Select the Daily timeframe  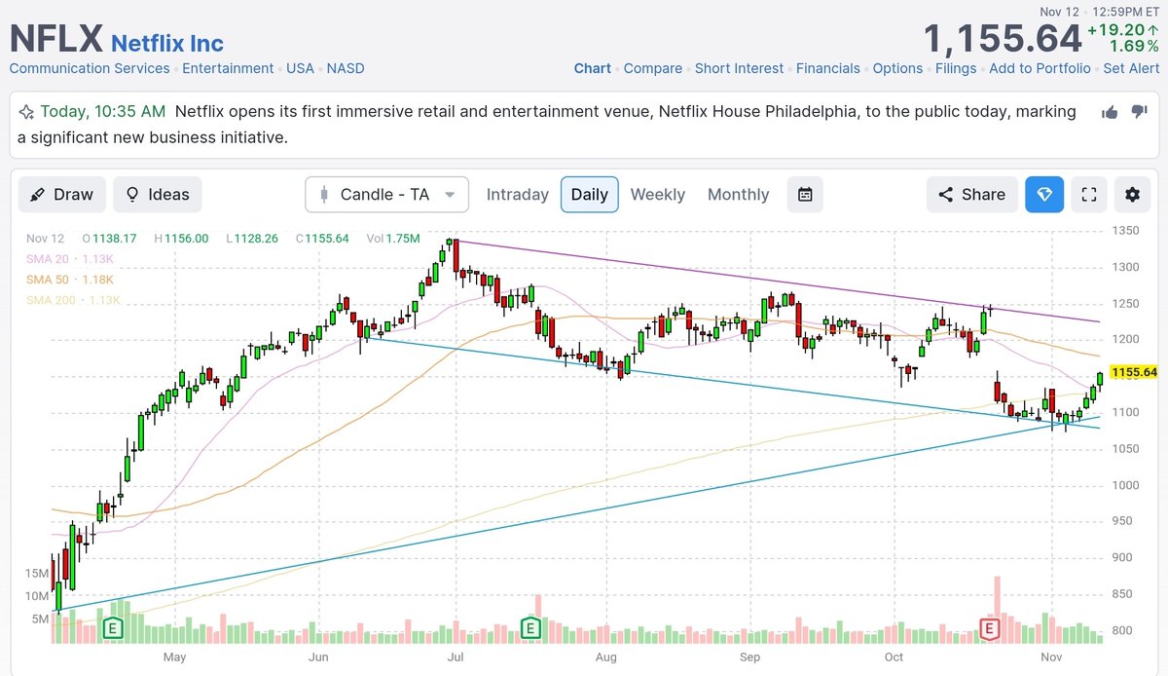point(590,194)
